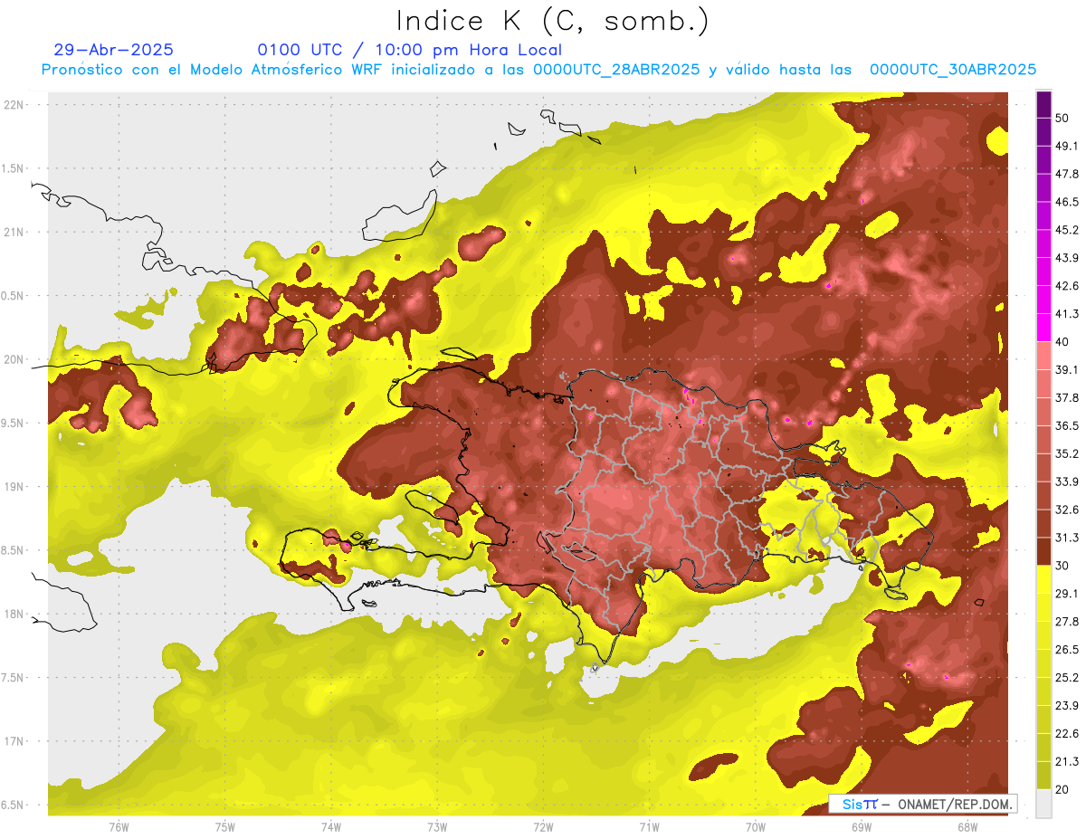This screenshot has width=1086, height=839.
Task: Click the '31.3' color scale value
Action: pyautogui.click(x=1067, y=538)
